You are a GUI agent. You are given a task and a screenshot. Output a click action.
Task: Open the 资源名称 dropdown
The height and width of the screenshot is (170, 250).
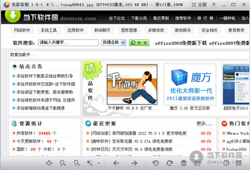114,43
